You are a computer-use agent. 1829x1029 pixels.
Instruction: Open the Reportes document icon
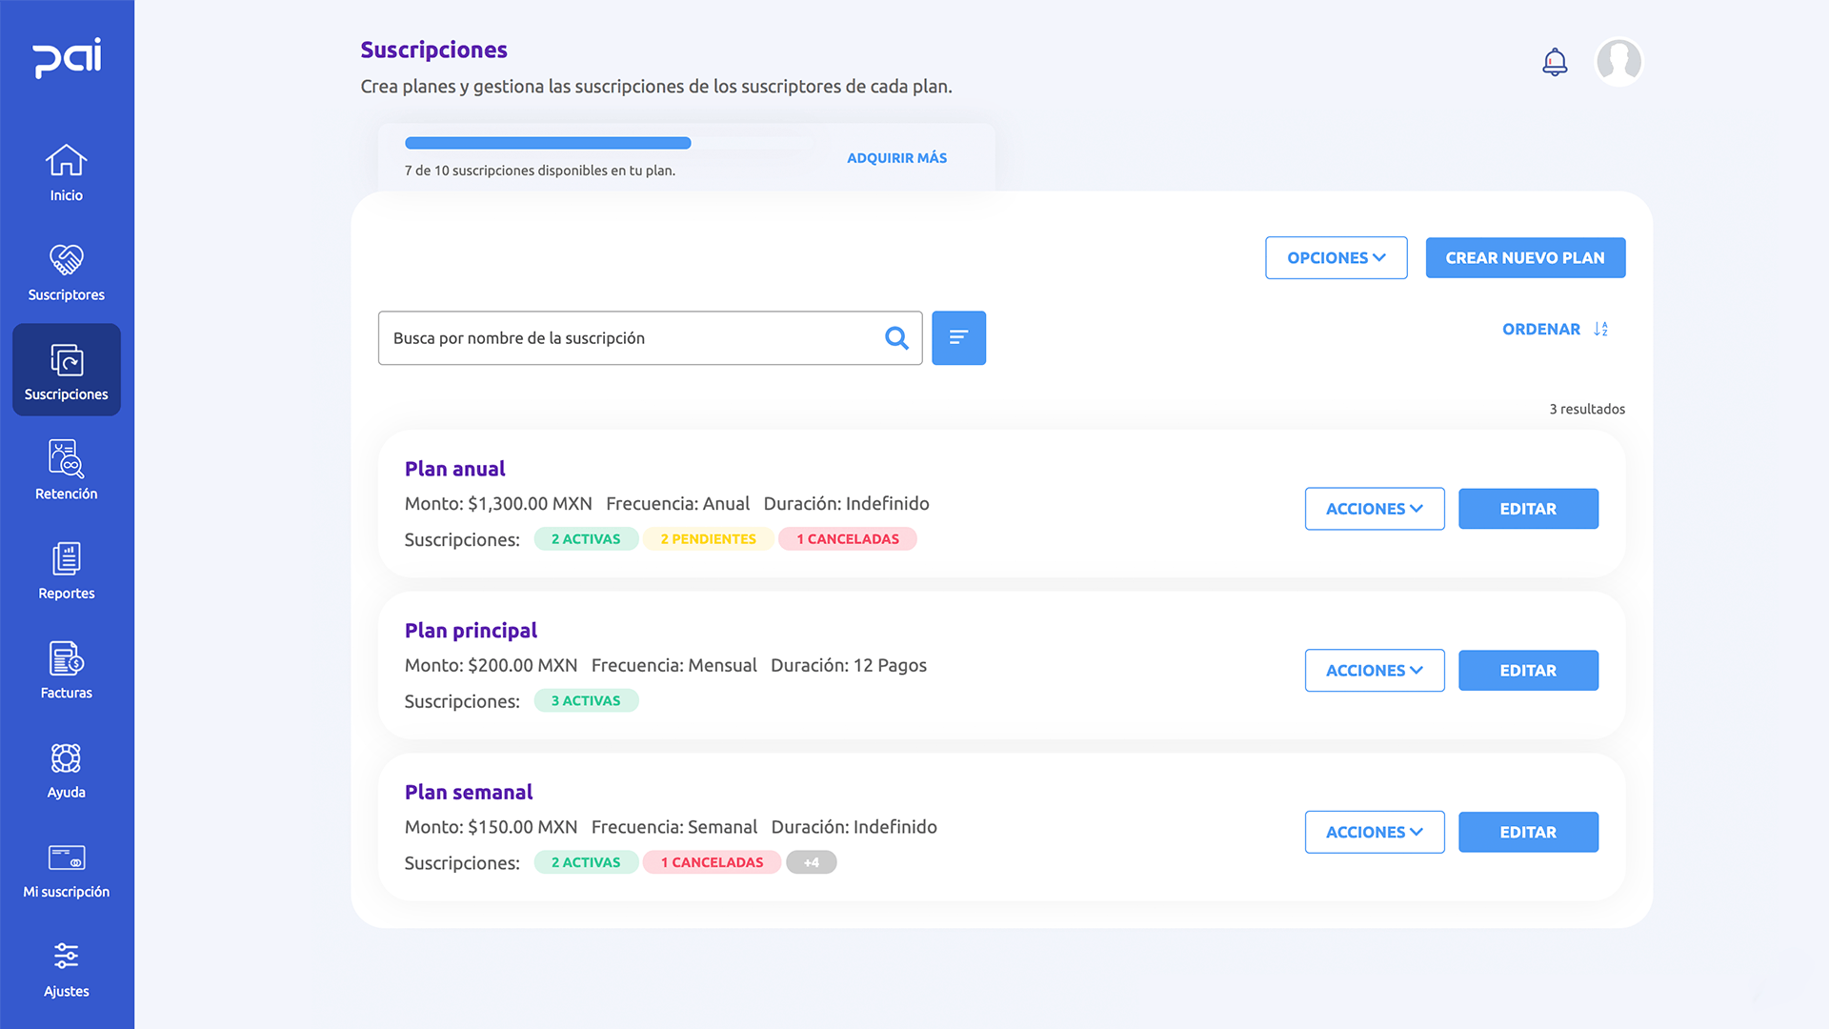coord(67,558)
